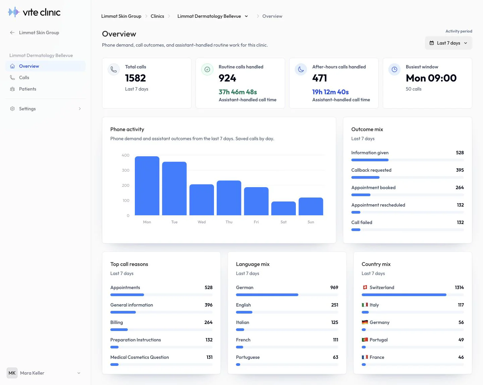The width and height of the screenshot is (483, 385).
Task: Click the Overview home icon in sidebar
Action: click(12, 66)
